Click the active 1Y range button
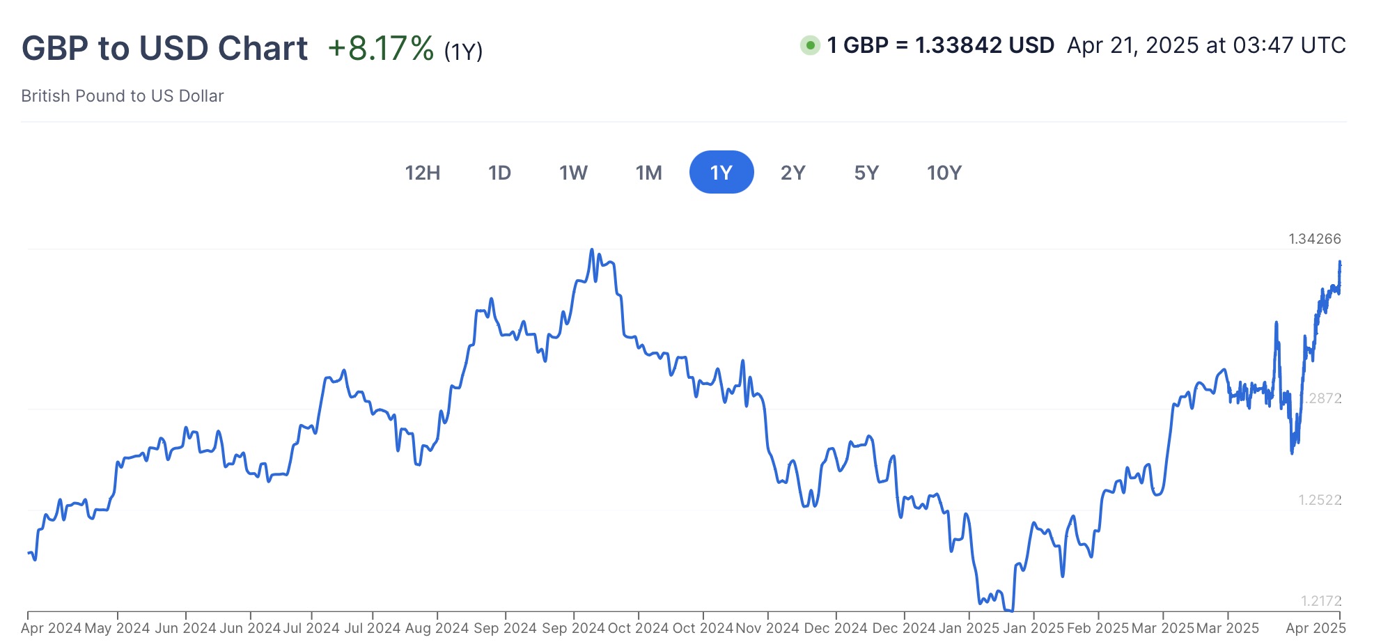The height and width of the screenshot is (642, 1397). [721, 173]
